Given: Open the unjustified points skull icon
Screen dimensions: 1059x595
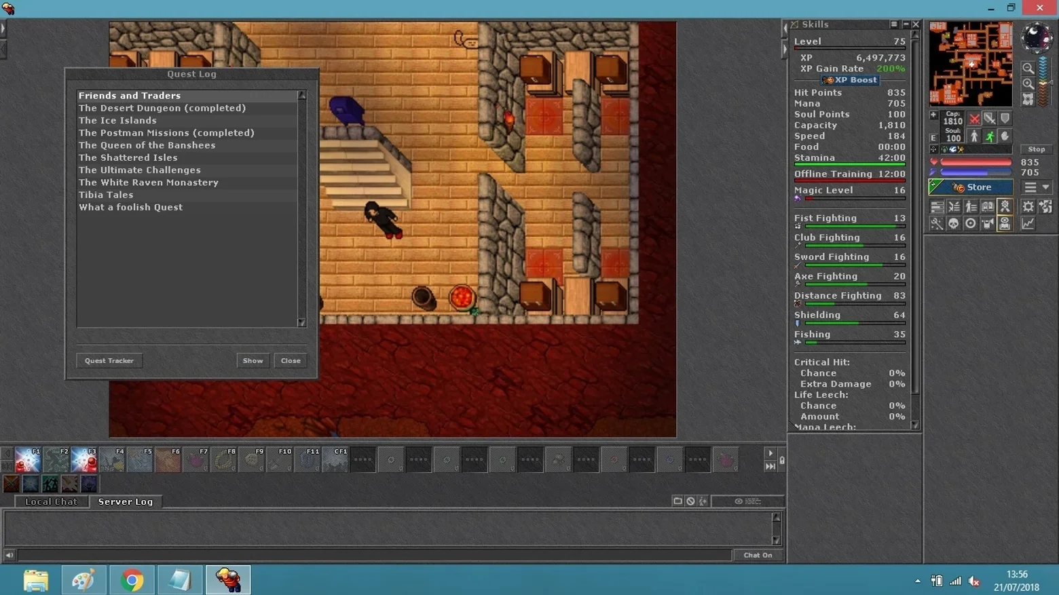Looking at the screenshot, I should tap(954, 224).
